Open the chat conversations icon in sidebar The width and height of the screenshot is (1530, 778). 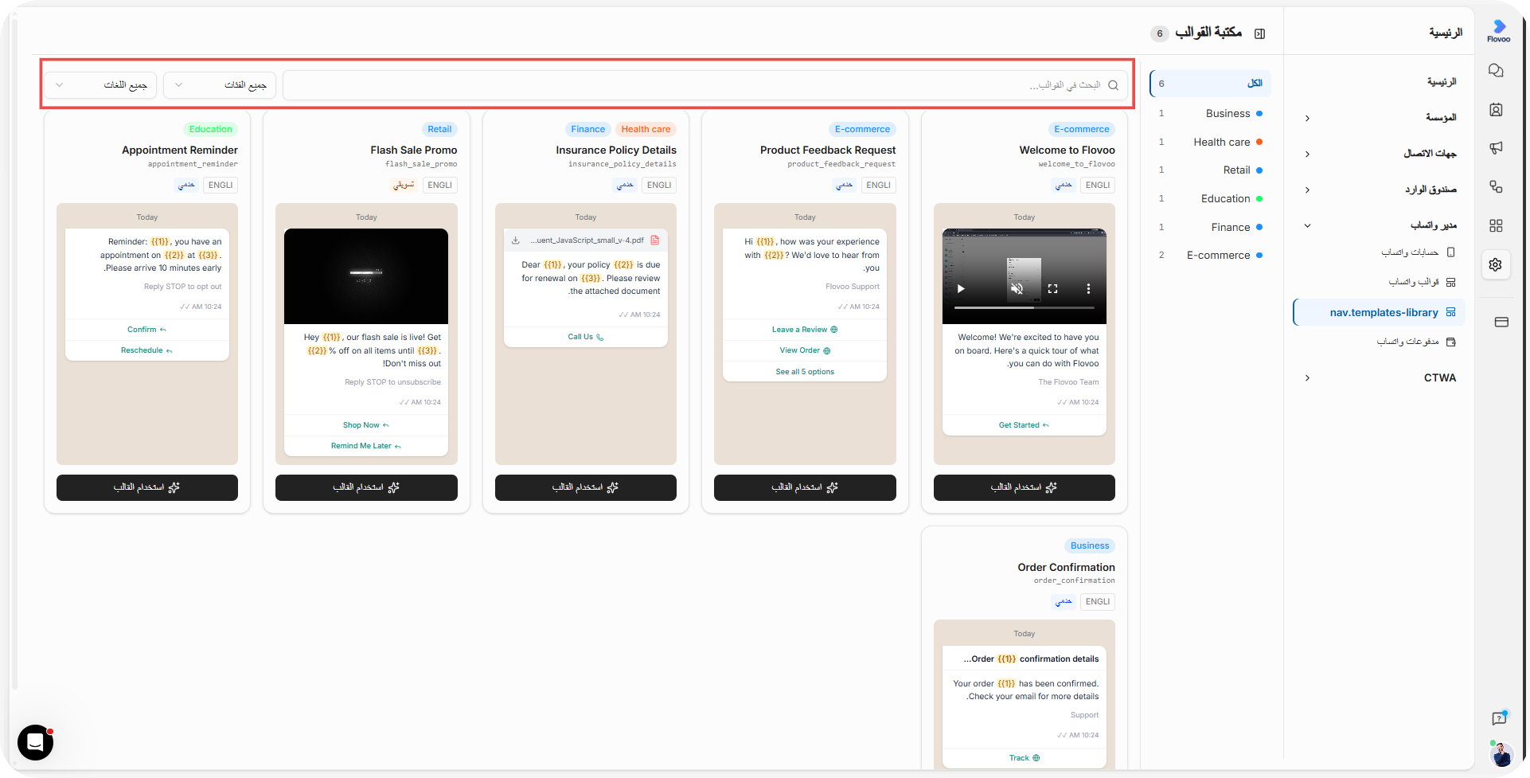point(1496,71)
